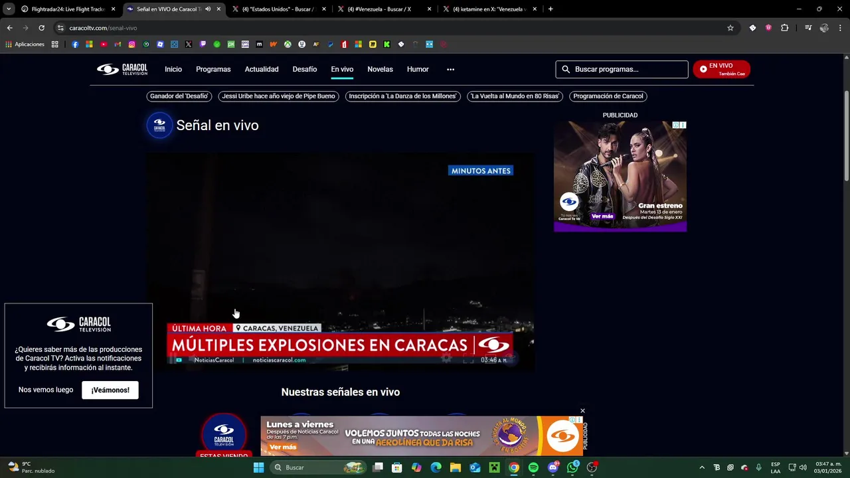Open Wattpad bookmark icon
Image resolution: width=850 pixels, height=478 pixels.
coord(273,44)
